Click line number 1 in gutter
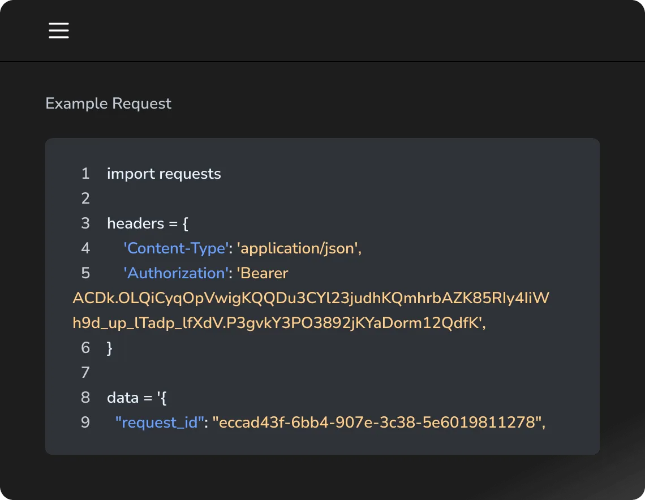The image size is (645, 500). coord(85,174)
